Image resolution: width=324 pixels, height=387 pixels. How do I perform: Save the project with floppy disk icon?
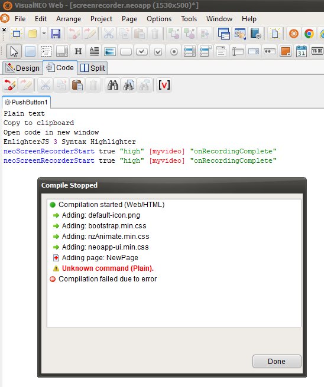[x=56, y=34]
